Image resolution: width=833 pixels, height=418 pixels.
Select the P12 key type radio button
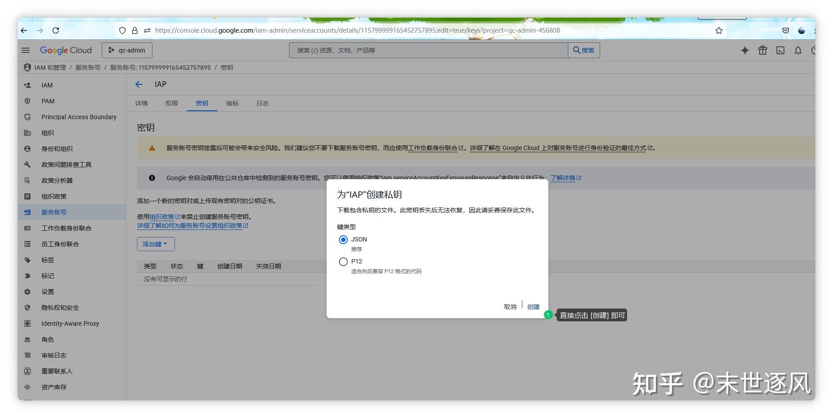pyautogui.click(x=343, y=261)
